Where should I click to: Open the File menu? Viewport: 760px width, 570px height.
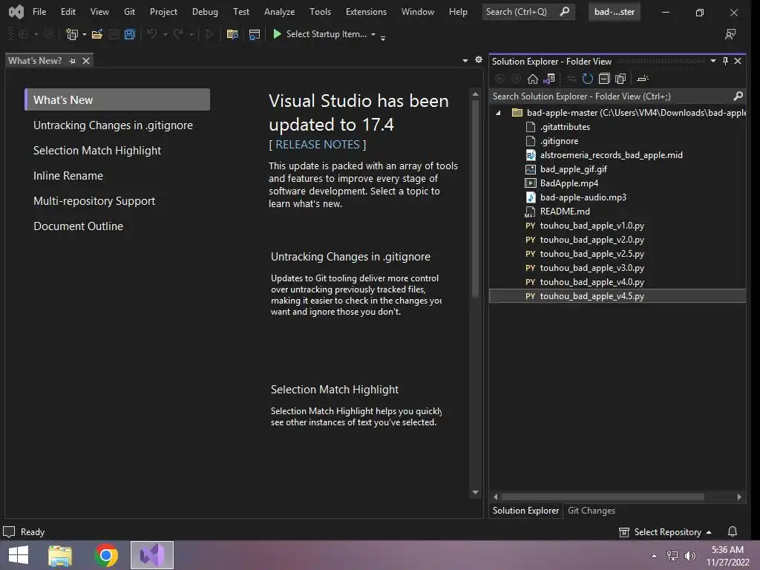(39, 12)
